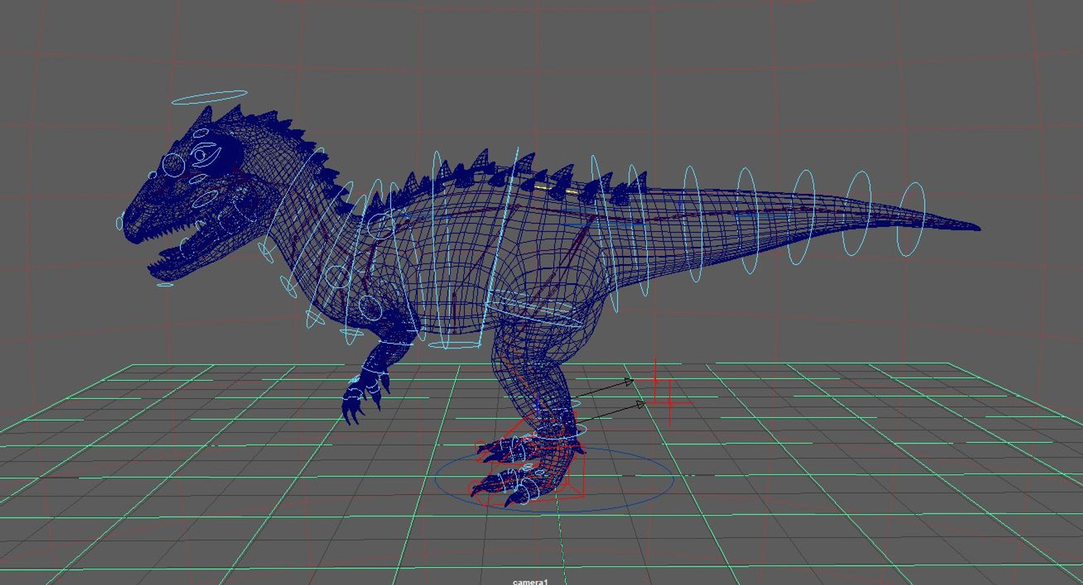The height and width of the screenshot is (585, 1083).
Task: Click the camera1 viewport label
Action: [x=530, y=582]
